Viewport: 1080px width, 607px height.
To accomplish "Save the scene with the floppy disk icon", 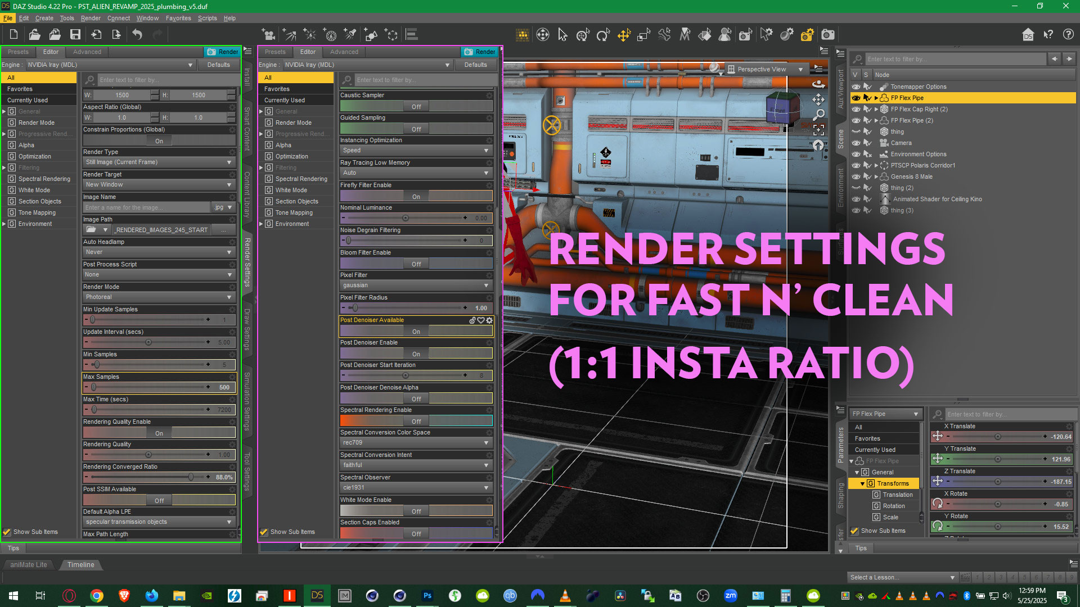I will (75, 35).
